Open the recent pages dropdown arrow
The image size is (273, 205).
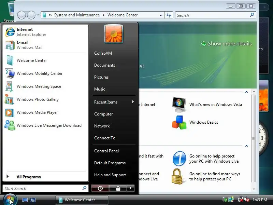[x=38, y=15]
